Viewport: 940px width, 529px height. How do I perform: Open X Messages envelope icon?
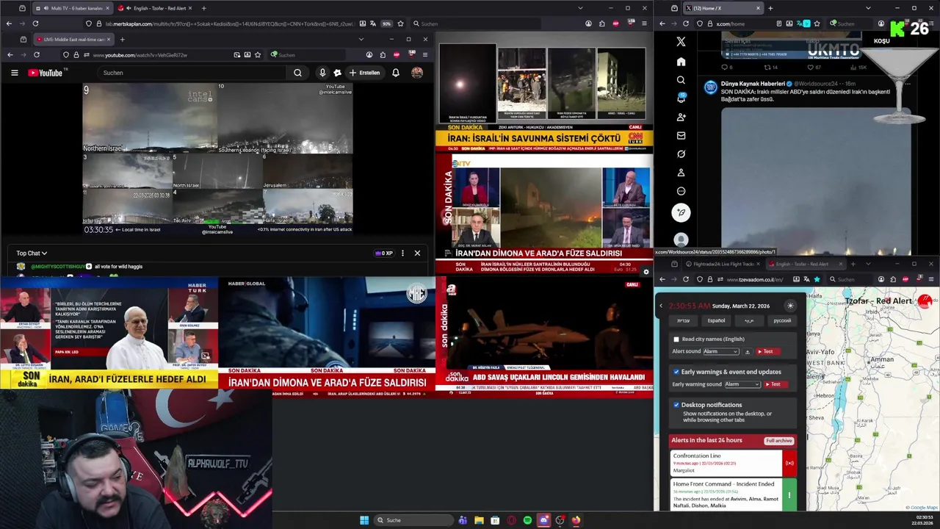[681, 135]
